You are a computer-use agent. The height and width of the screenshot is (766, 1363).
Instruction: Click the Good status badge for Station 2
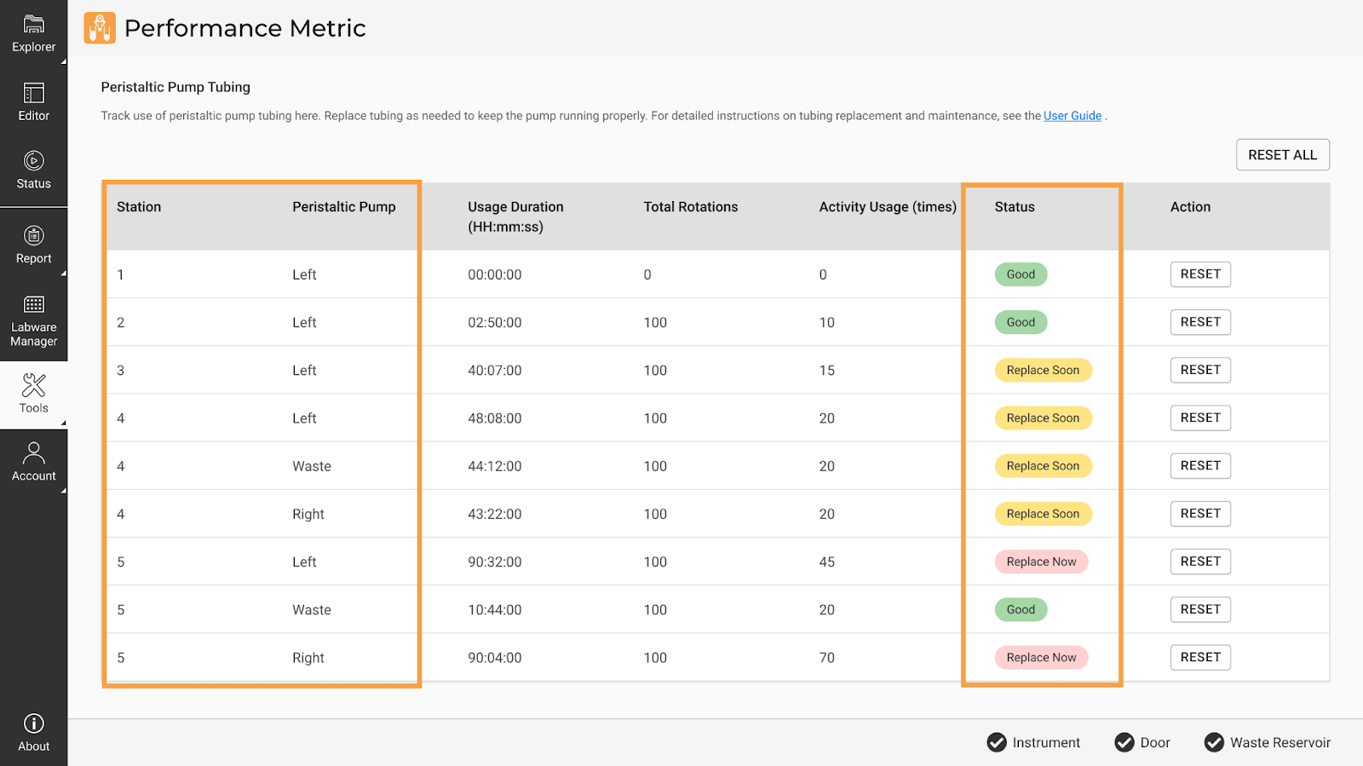pyautogui.click(x=1021, y=322)
